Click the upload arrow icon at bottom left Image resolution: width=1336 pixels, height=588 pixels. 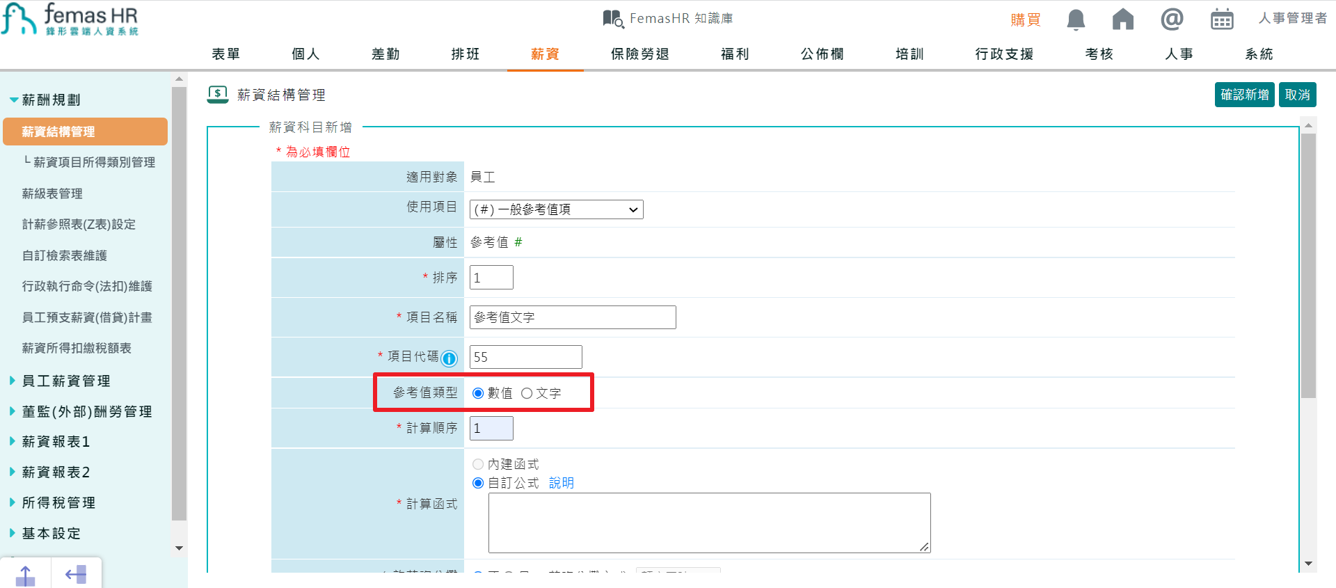pos(26,575)
